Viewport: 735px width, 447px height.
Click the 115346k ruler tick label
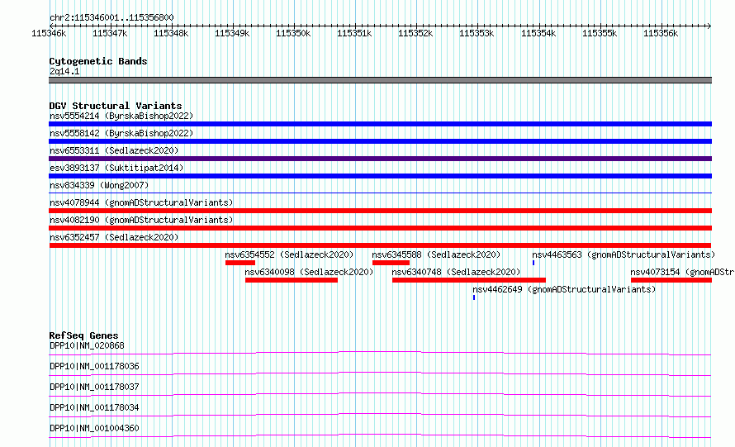(49, 33)
